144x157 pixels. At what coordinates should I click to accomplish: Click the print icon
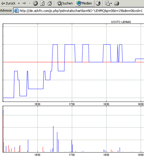click(x=117, y=3)
